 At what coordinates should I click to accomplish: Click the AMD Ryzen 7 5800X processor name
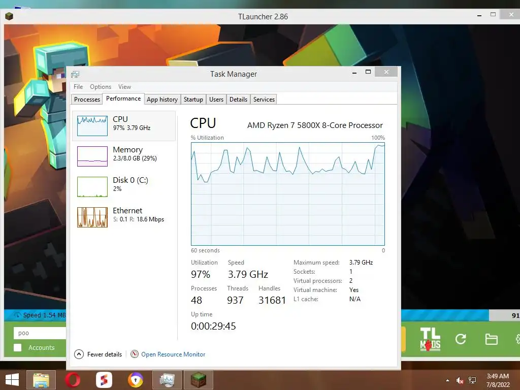tap(315, 125)
